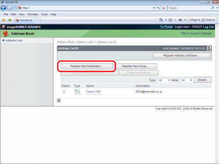Click the address bar Refresh arrows icon
This screenshot has width=219, height=164.
coord(159,8)
